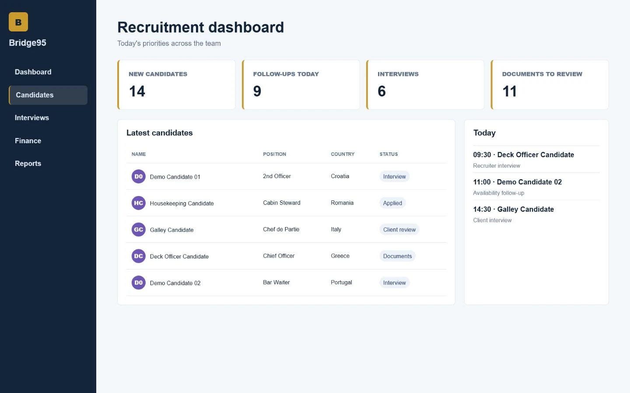Click the STATUS column header
The height and width of the screenshot is (393, 630).
(x=388, y=154)
